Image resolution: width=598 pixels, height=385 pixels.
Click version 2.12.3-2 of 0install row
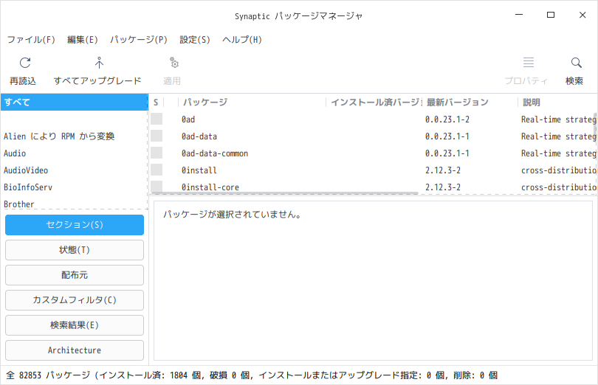pos(443,170)
